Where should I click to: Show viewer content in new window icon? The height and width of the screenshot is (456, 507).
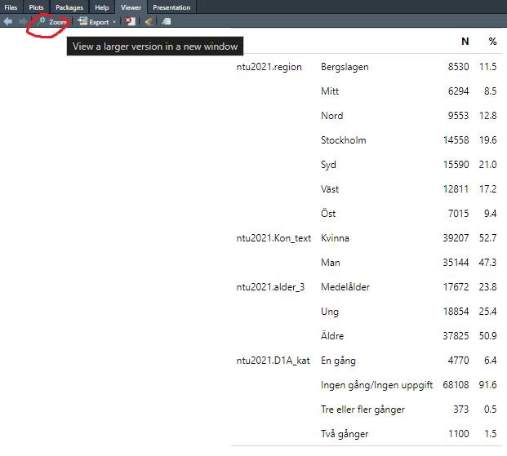pos(167,22)
